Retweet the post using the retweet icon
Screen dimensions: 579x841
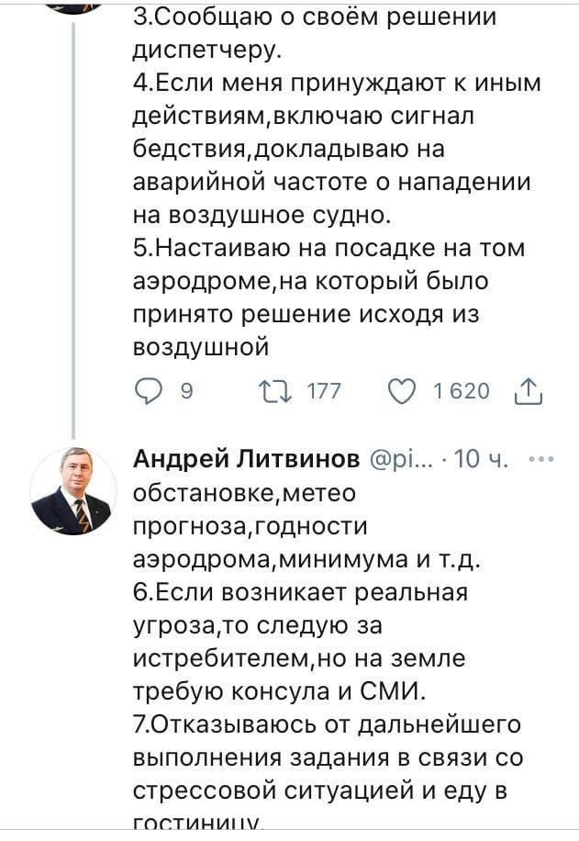[272, 392]
